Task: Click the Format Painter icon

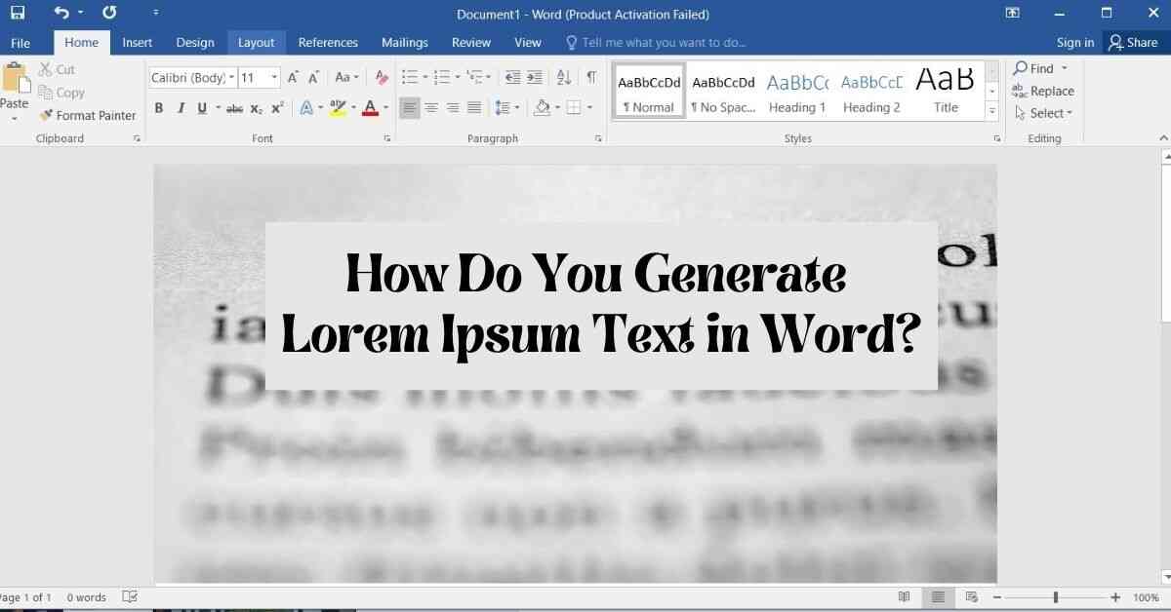Action: (x=46, y=115)
